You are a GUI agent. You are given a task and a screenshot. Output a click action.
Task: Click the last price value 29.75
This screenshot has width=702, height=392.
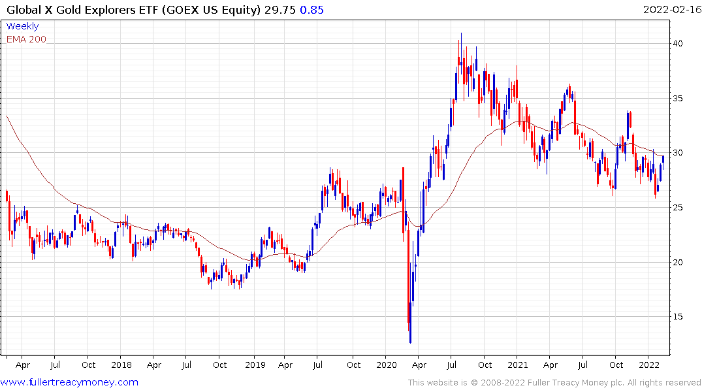pyautogui.click(x=279, y=10)
